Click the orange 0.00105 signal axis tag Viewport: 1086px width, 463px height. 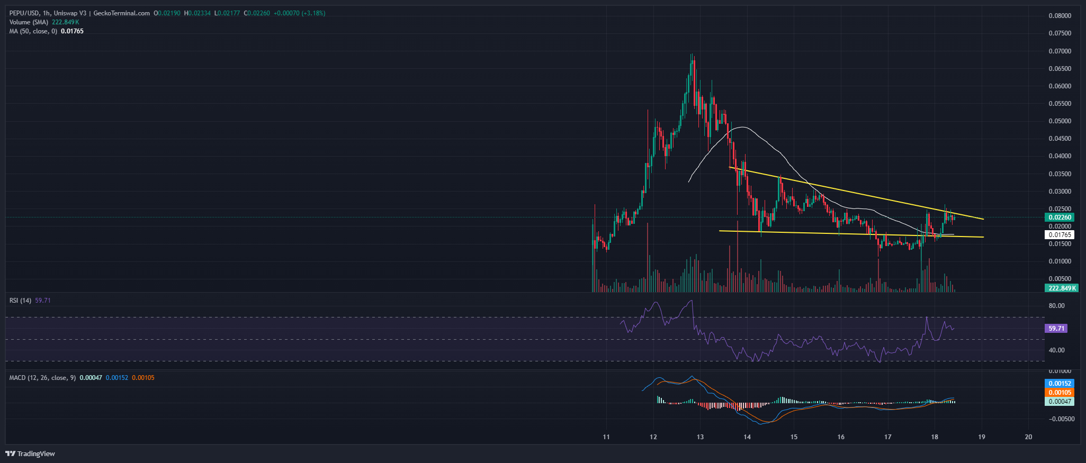pyautogui.click(x=1060, y=393)
